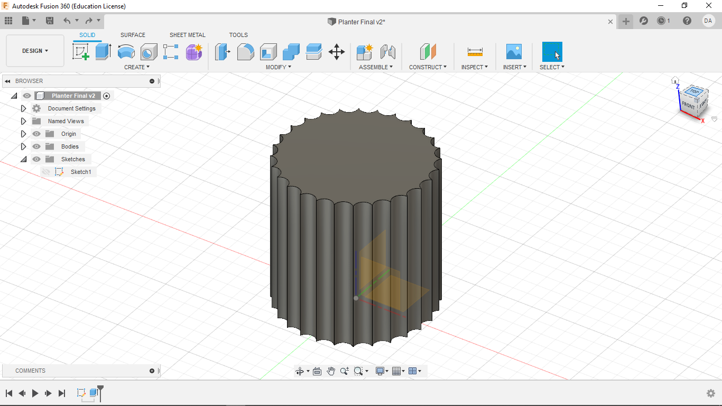Open the DA user account menu

pyautogui.click(x=708, y=21)
